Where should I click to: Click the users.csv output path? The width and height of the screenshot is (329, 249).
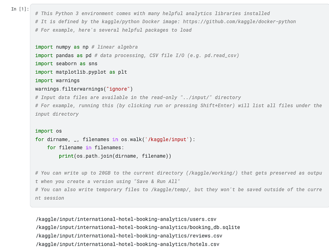[x=126, y=219]
